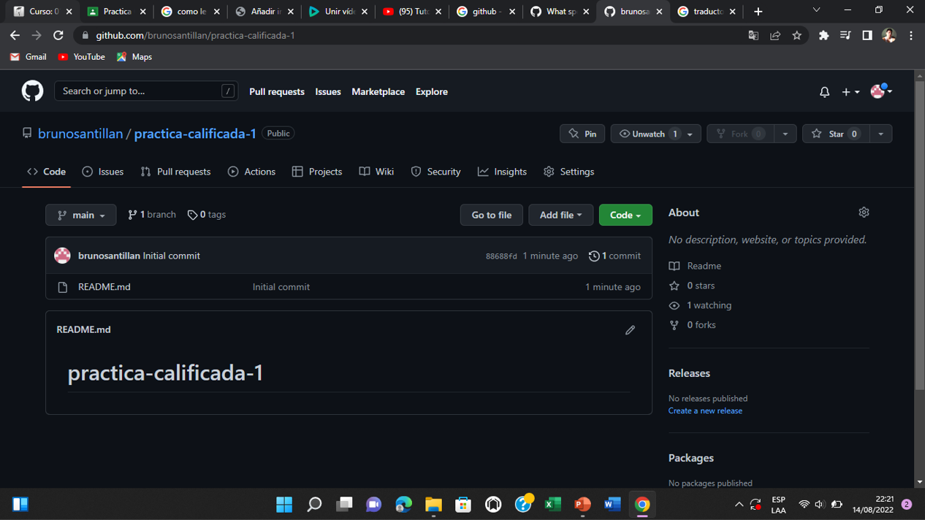Adjust the system volume from the taskbar
Screen dimensions: 925x520
pos(819,504)
